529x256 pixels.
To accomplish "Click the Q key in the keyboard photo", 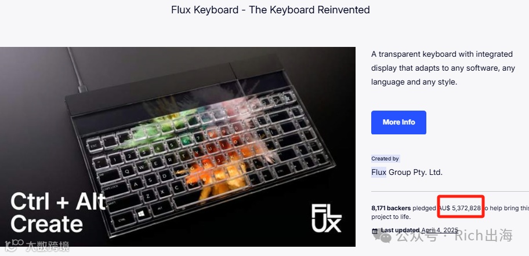I will [x=127, y=171].
